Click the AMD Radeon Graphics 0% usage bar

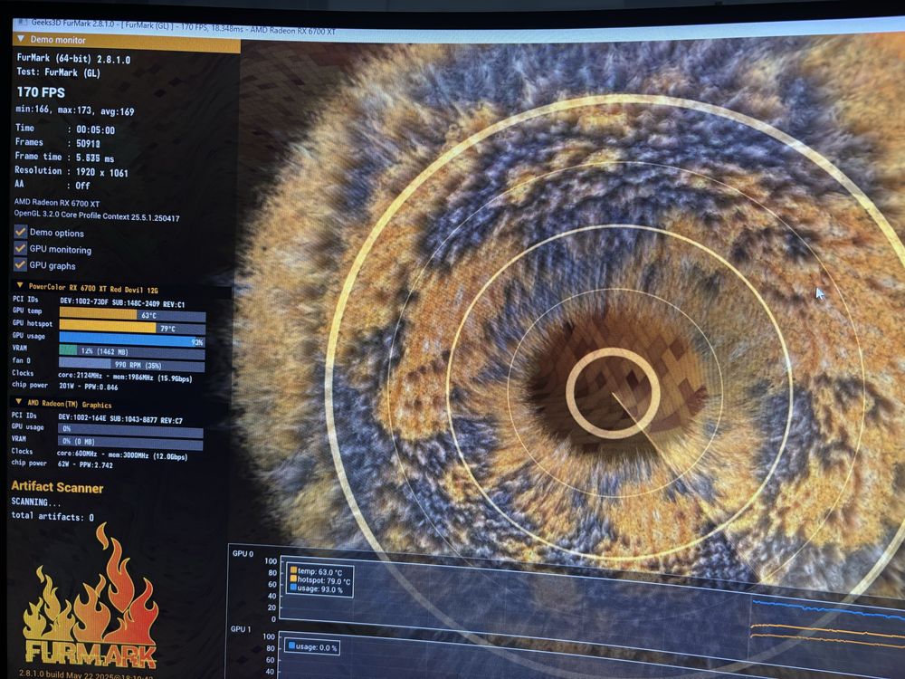click(130, 429)
